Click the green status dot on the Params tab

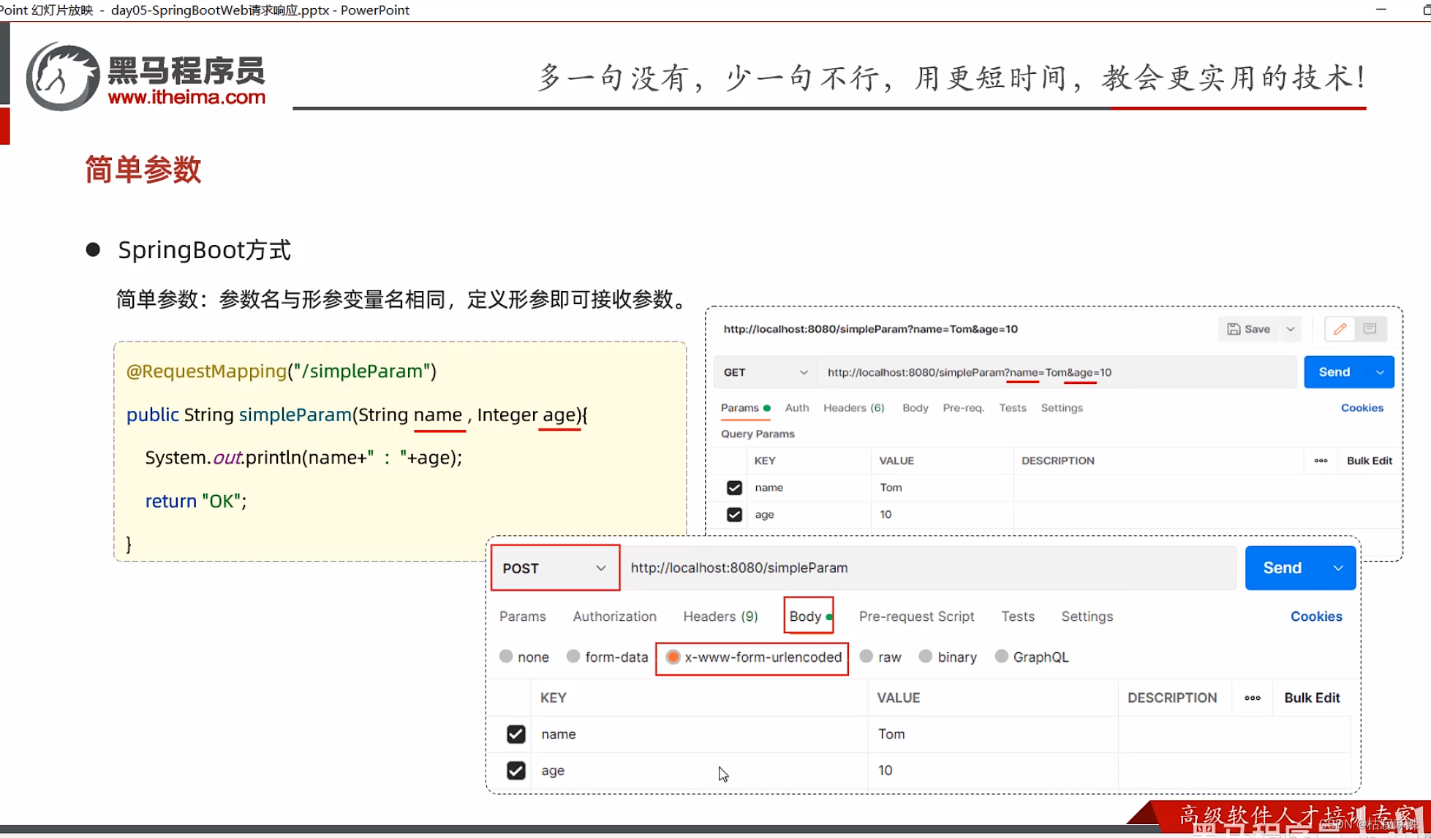click(766, 408)
